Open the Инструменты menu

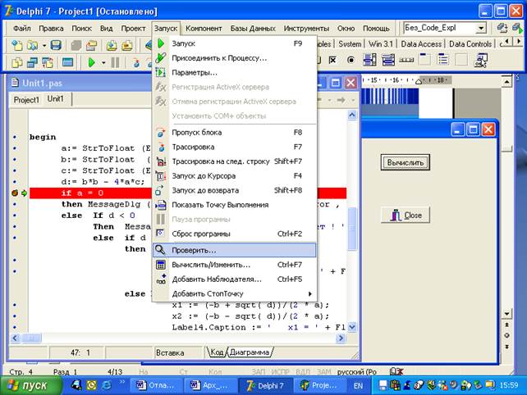point(306,29)
